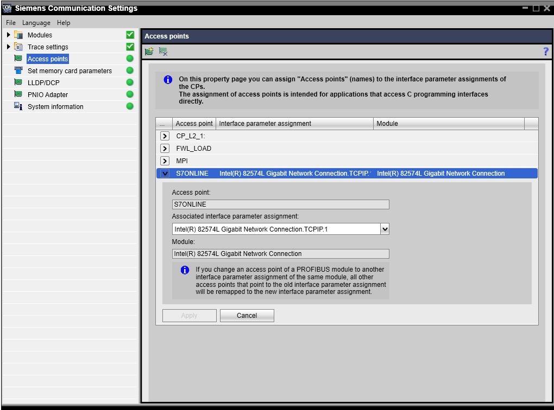Open the Help menu
Image resolution: width=554 pixels, height=410 pixels.
click(64, 23)
